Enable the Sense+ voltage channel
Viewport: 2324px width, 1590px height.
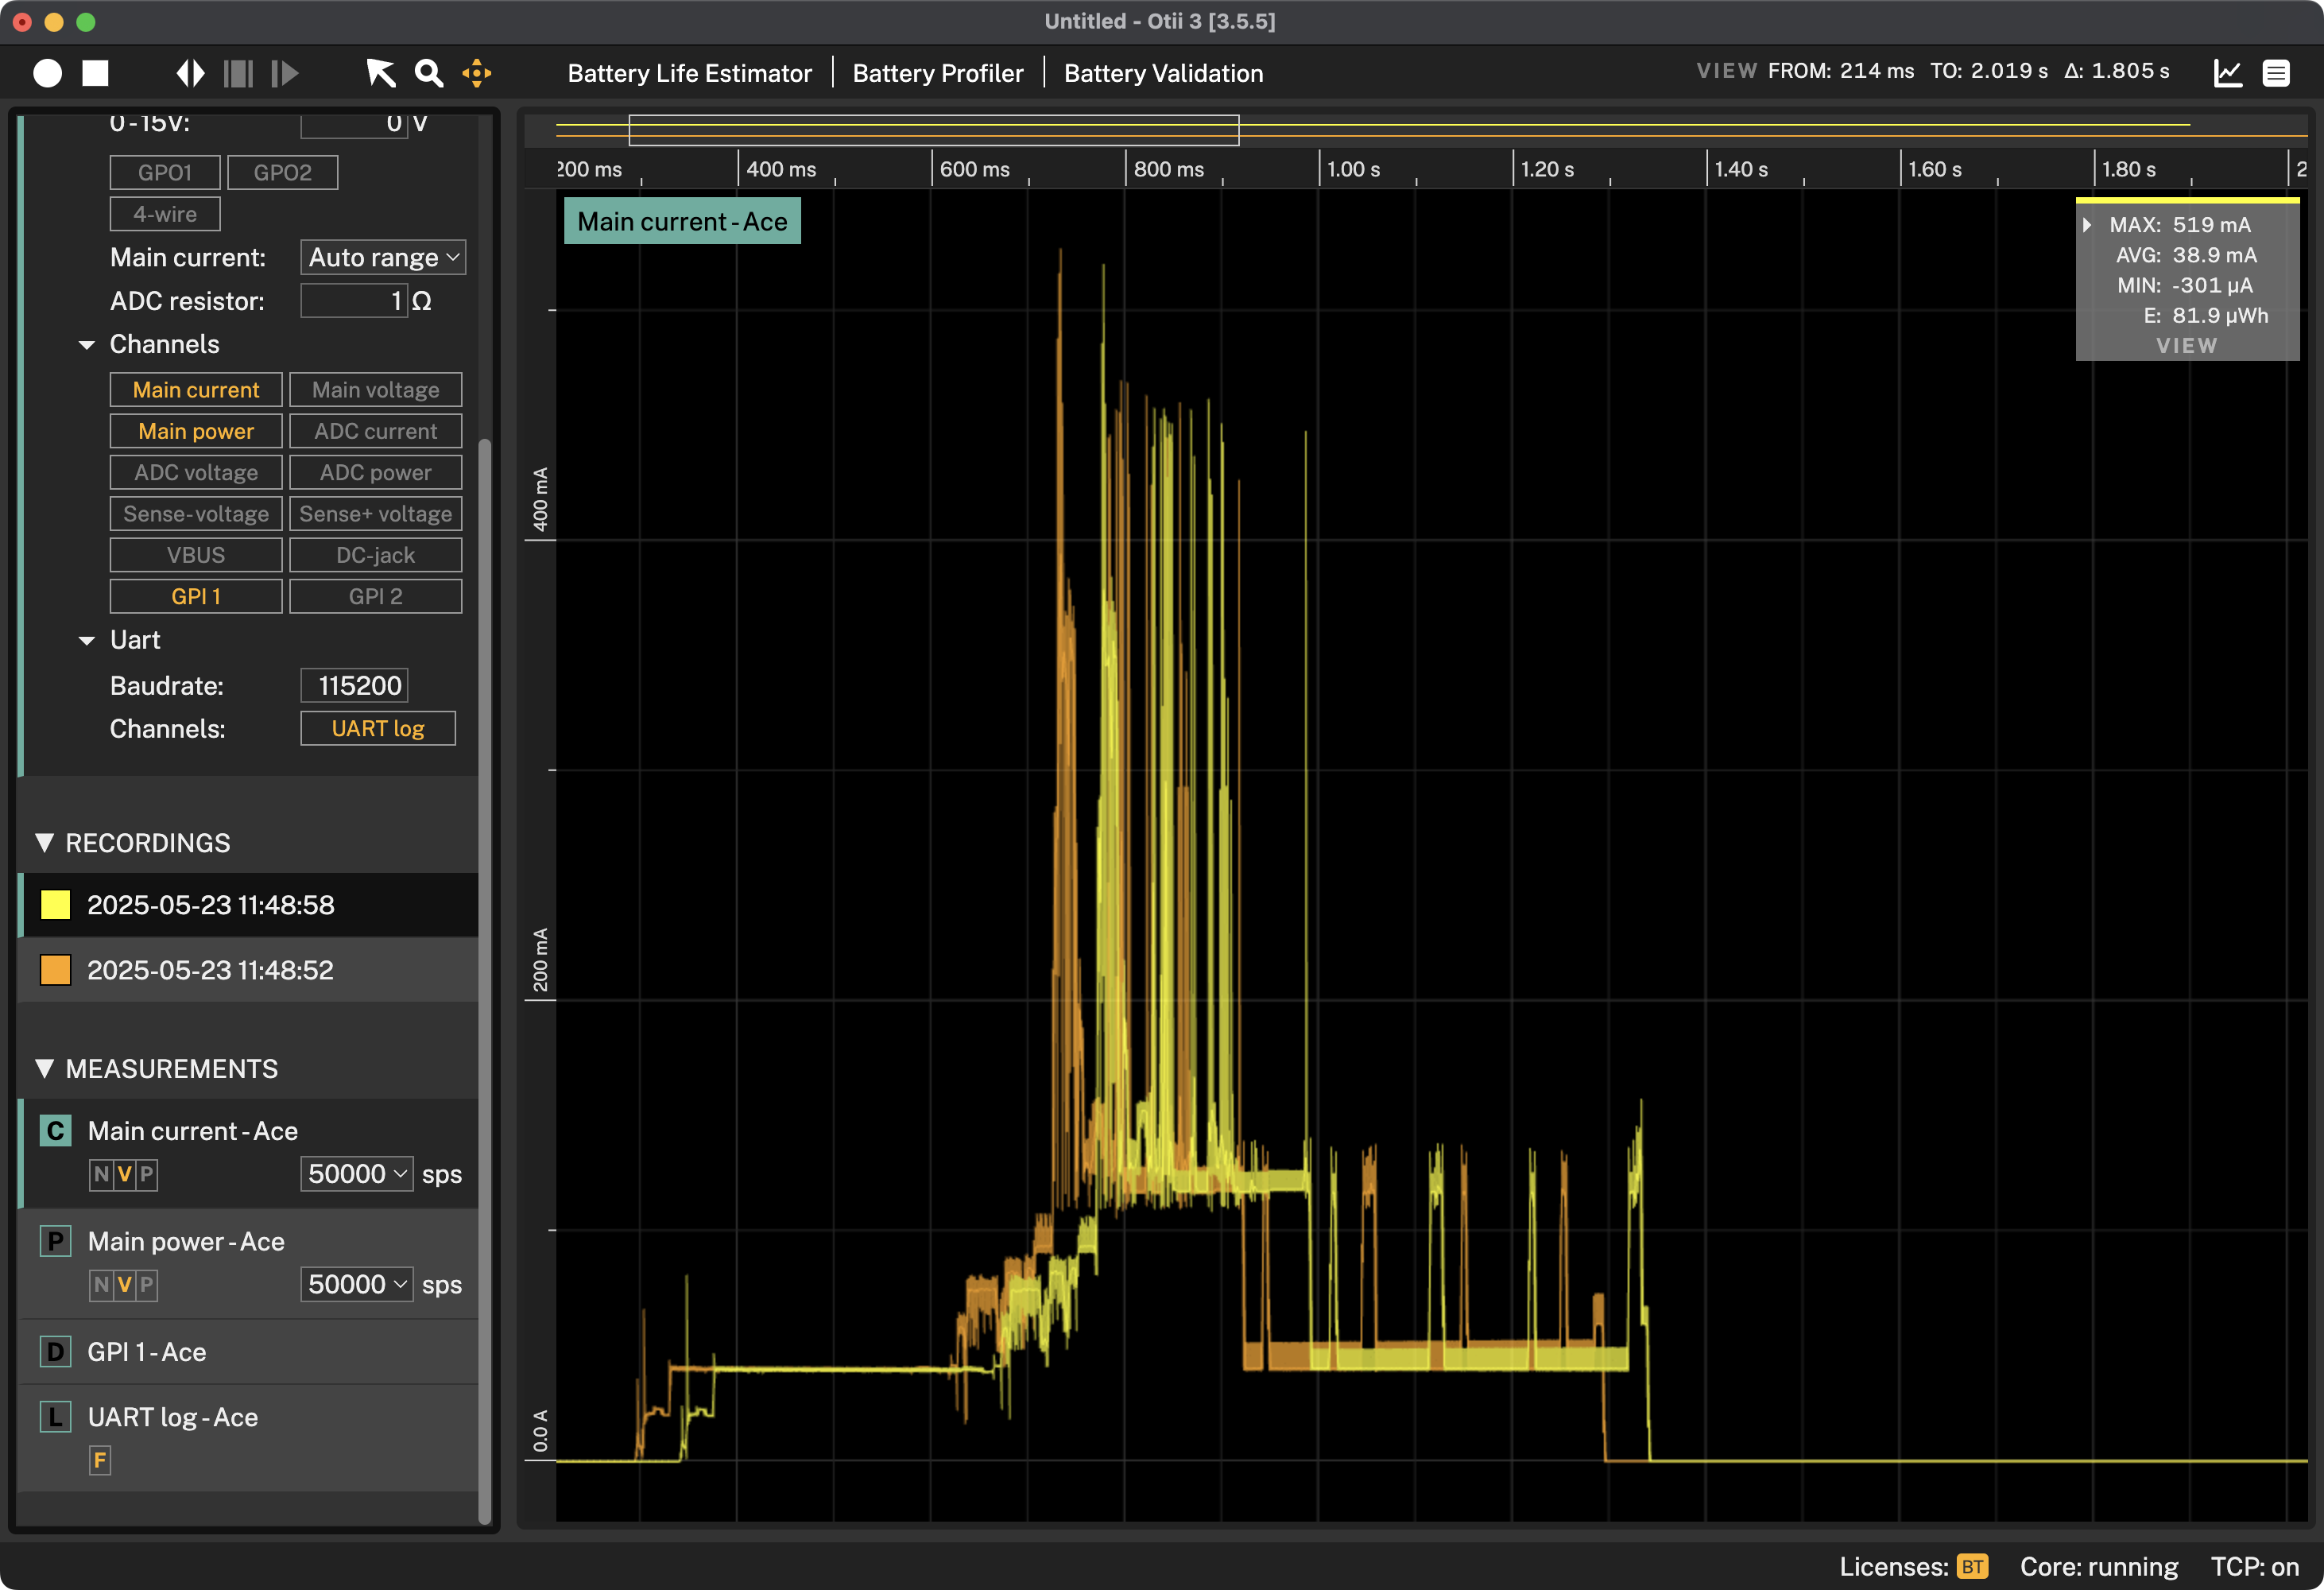pos(376,514)
